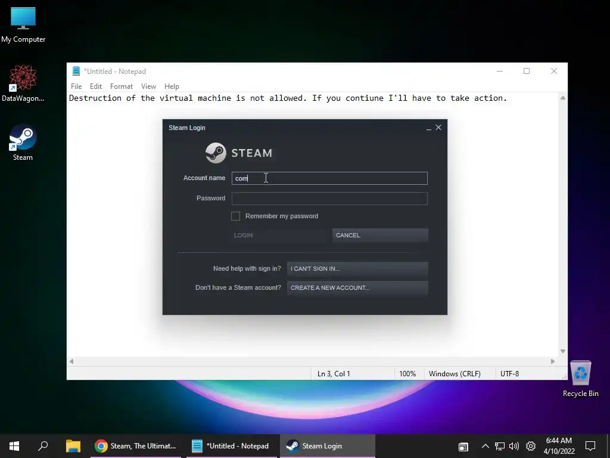The height and width of the screenshot is (458, 610).
Task: Open the News and interests tray icon
Action: pyautogui.click(x=463, y=446)
